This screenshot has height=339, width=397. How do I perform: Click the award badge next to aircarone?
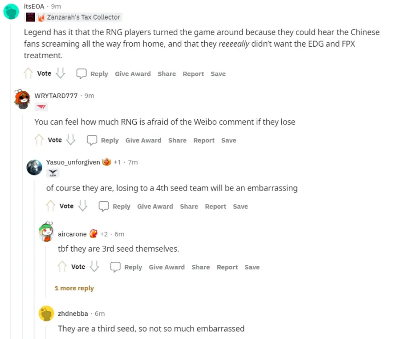click(x=94, y=234)
